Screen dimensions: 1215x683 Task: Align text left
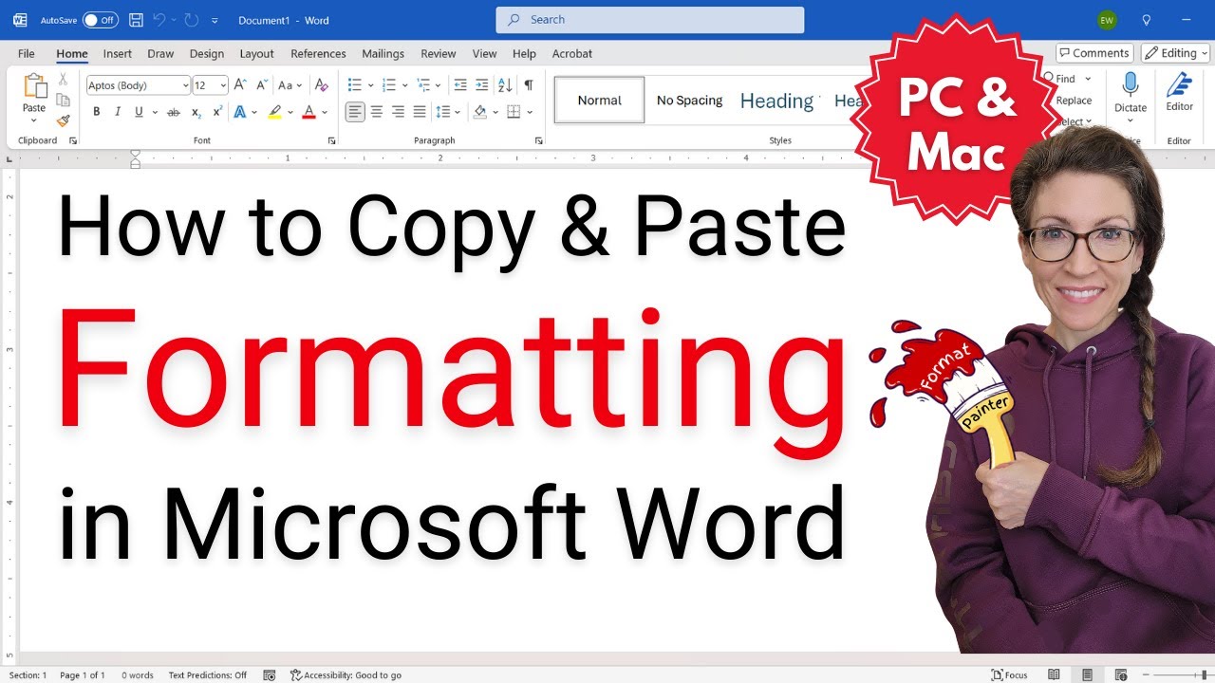coord(355,112)
